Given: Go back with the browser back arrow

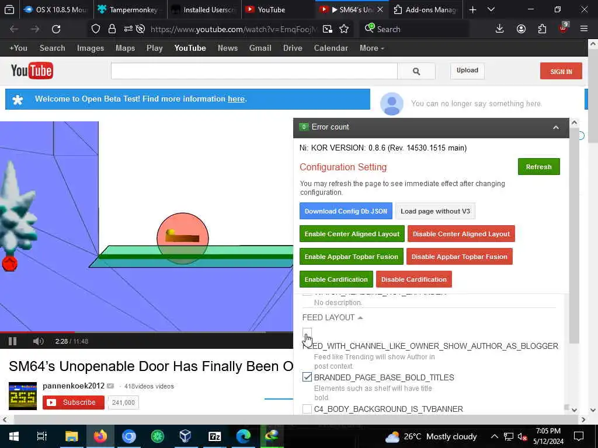Looking at the screenshot, I should point(14,29).
